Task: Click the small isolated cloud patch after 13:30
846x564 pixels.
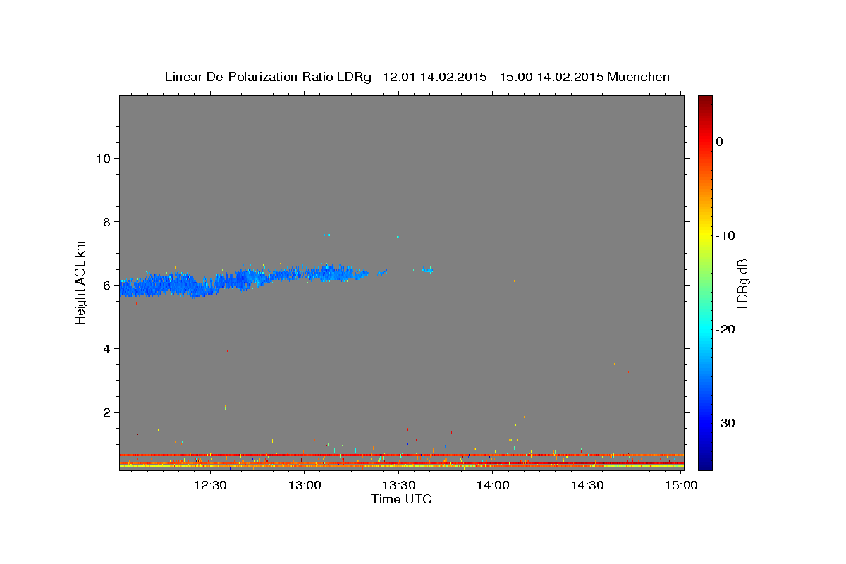Action: click(427, 269)
